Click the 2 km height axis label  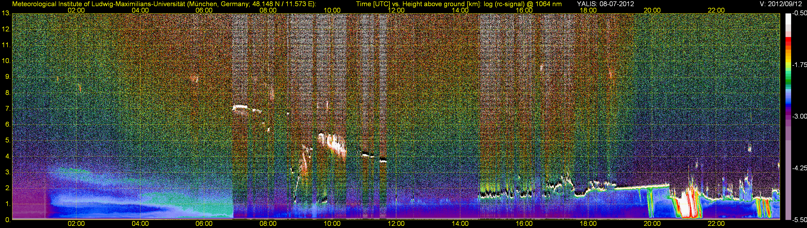(x=8, y=188)
